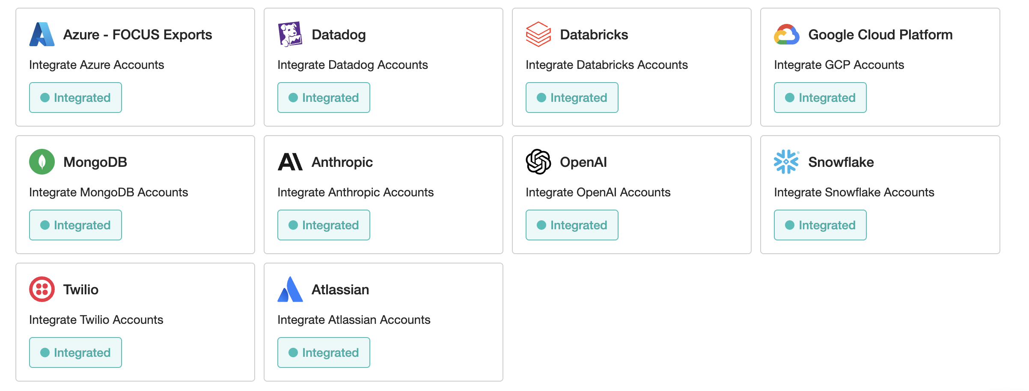This screenshot has height=391, width=1029.
Task: Click Integrated button under Datadog Accounts
Action: point(324,98)
